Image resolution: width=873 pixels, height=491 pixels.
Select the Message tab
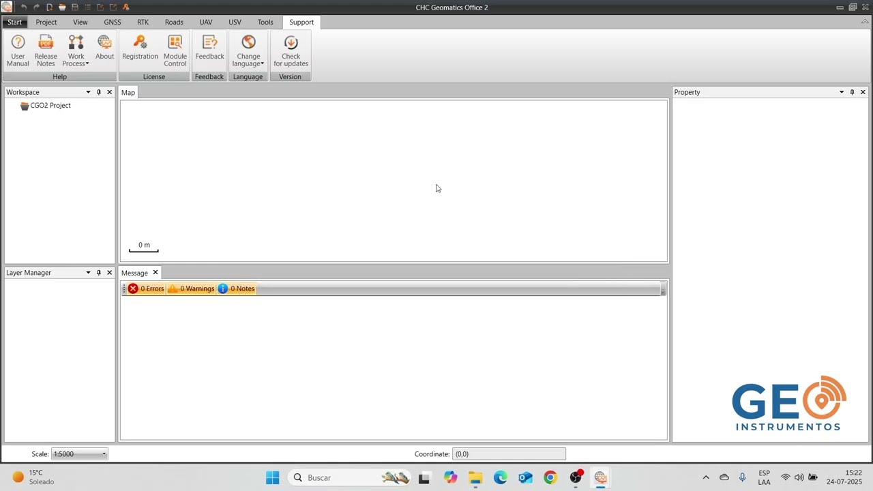pyautogui.click(x=134, y=273)
